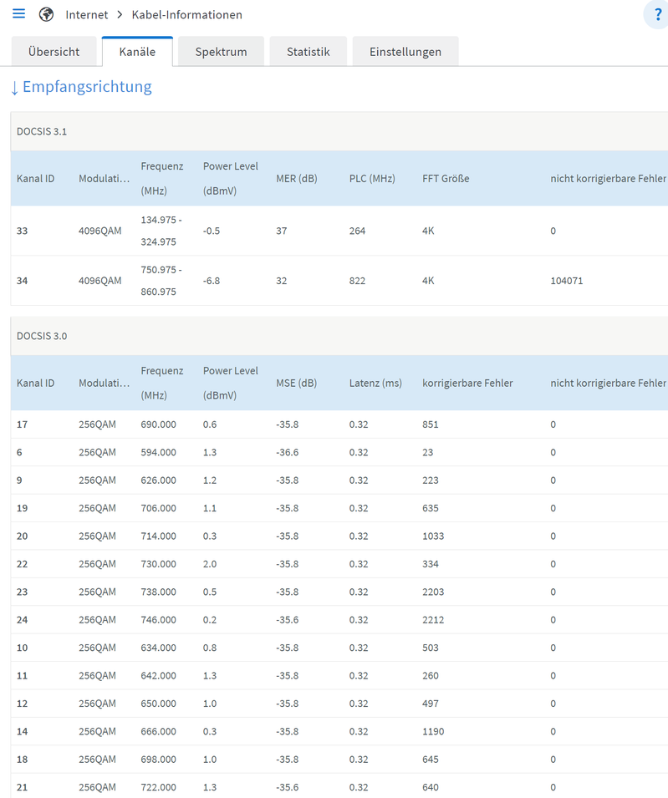The width and height of the screenshot is (668, 798).
Task: Go to the Statistik tab
Action: (308, 52)
